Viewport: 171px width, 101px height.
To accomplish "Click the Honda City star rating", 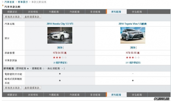I will point(60,58).
